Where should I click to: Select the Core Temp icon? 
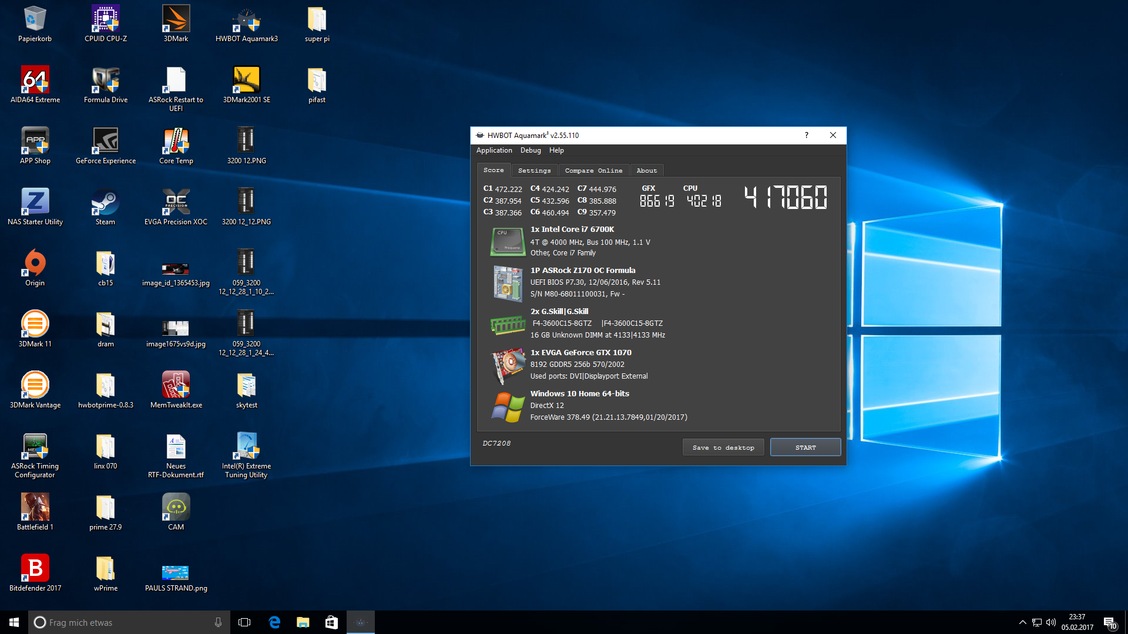click(176, 146)
